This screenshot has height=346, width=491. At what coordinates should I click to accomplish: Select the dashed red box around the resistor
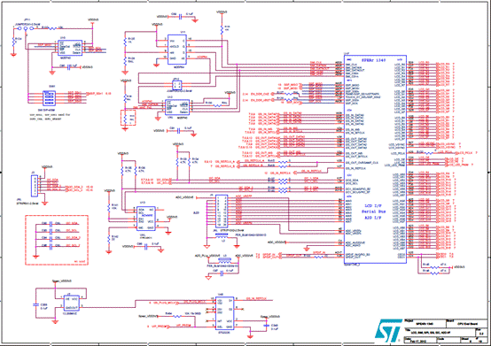tap(129, 118)
